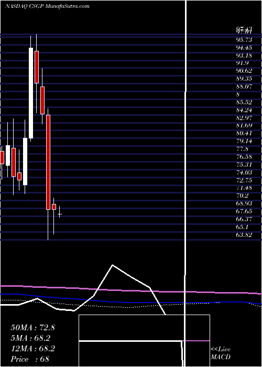Select the 12MA : 68.2 readout
262x367 pixels.
pyautogui.click(x=32, y=349)
